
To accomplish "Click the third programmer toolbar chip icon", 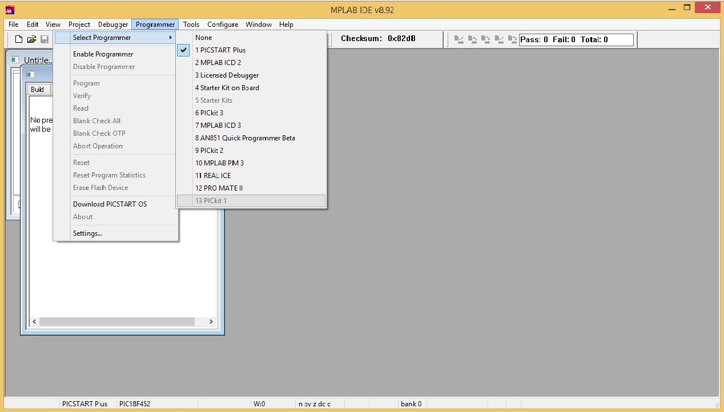I will coord(486,39).
